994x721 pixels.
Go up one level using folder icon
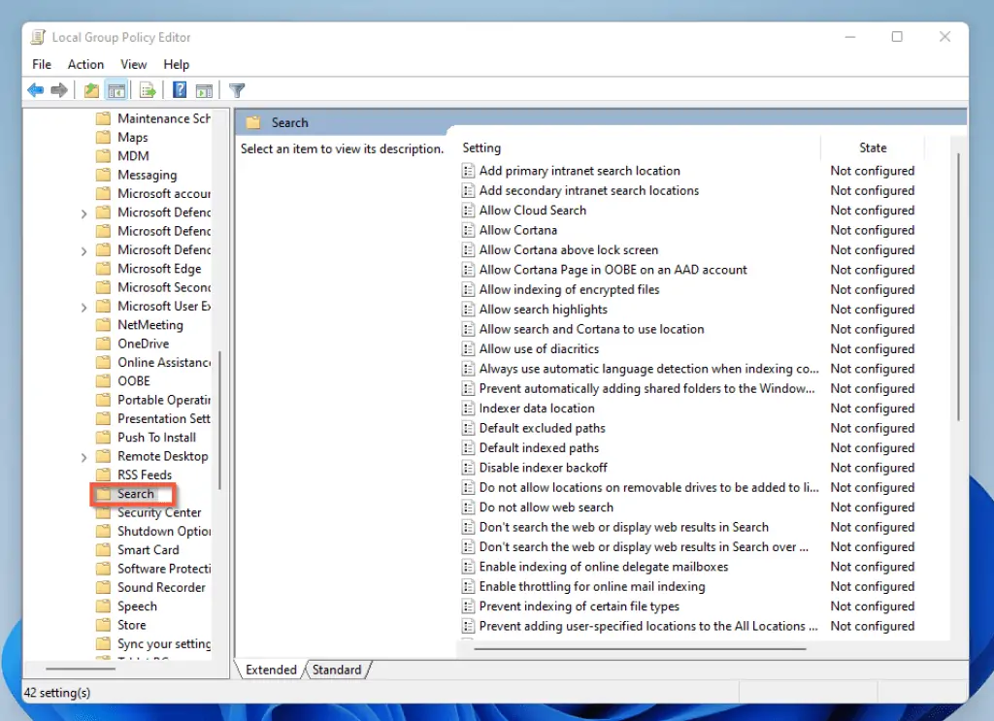[91, 90]
